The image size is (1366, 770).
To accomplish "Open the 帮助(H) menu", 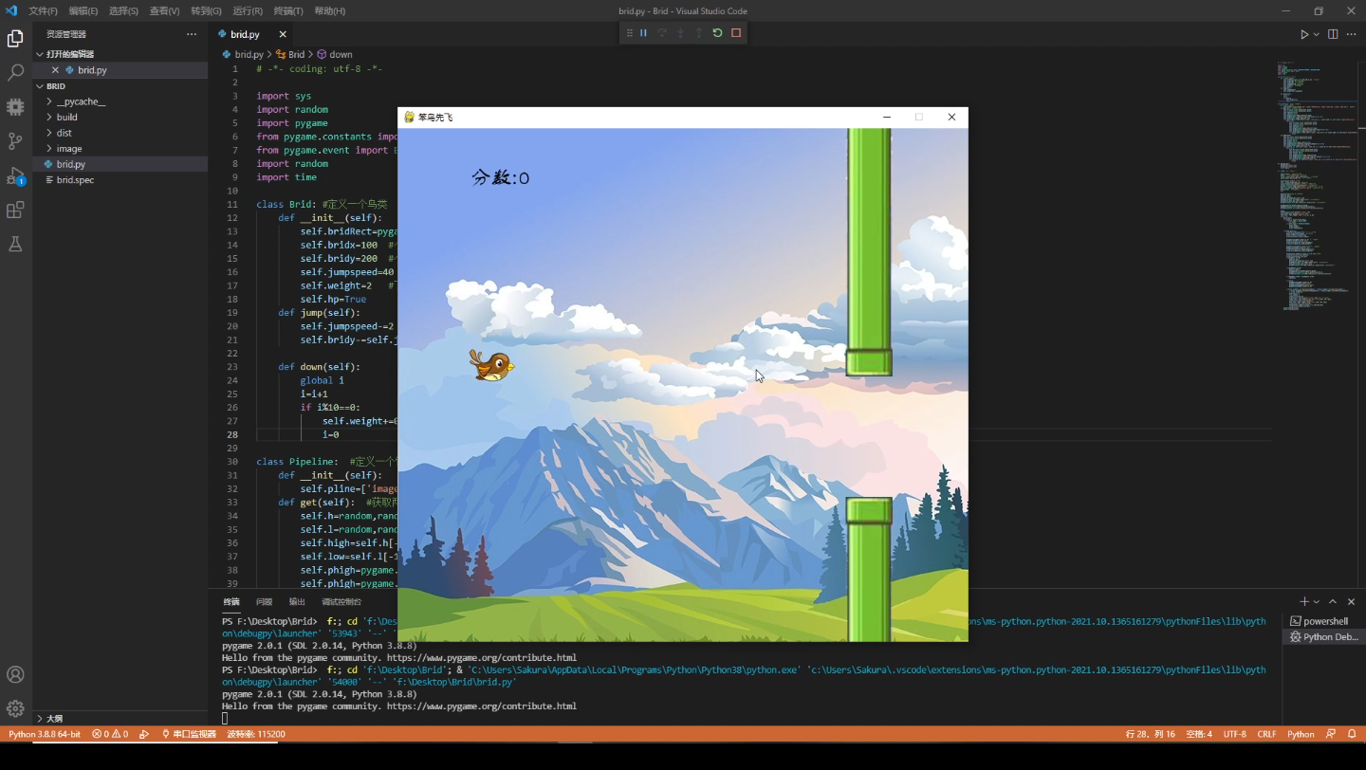I will click(x=329, y=11).
